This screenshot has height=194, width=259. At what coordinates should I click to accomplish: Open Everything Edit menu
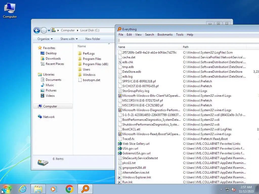click(129, 35)
